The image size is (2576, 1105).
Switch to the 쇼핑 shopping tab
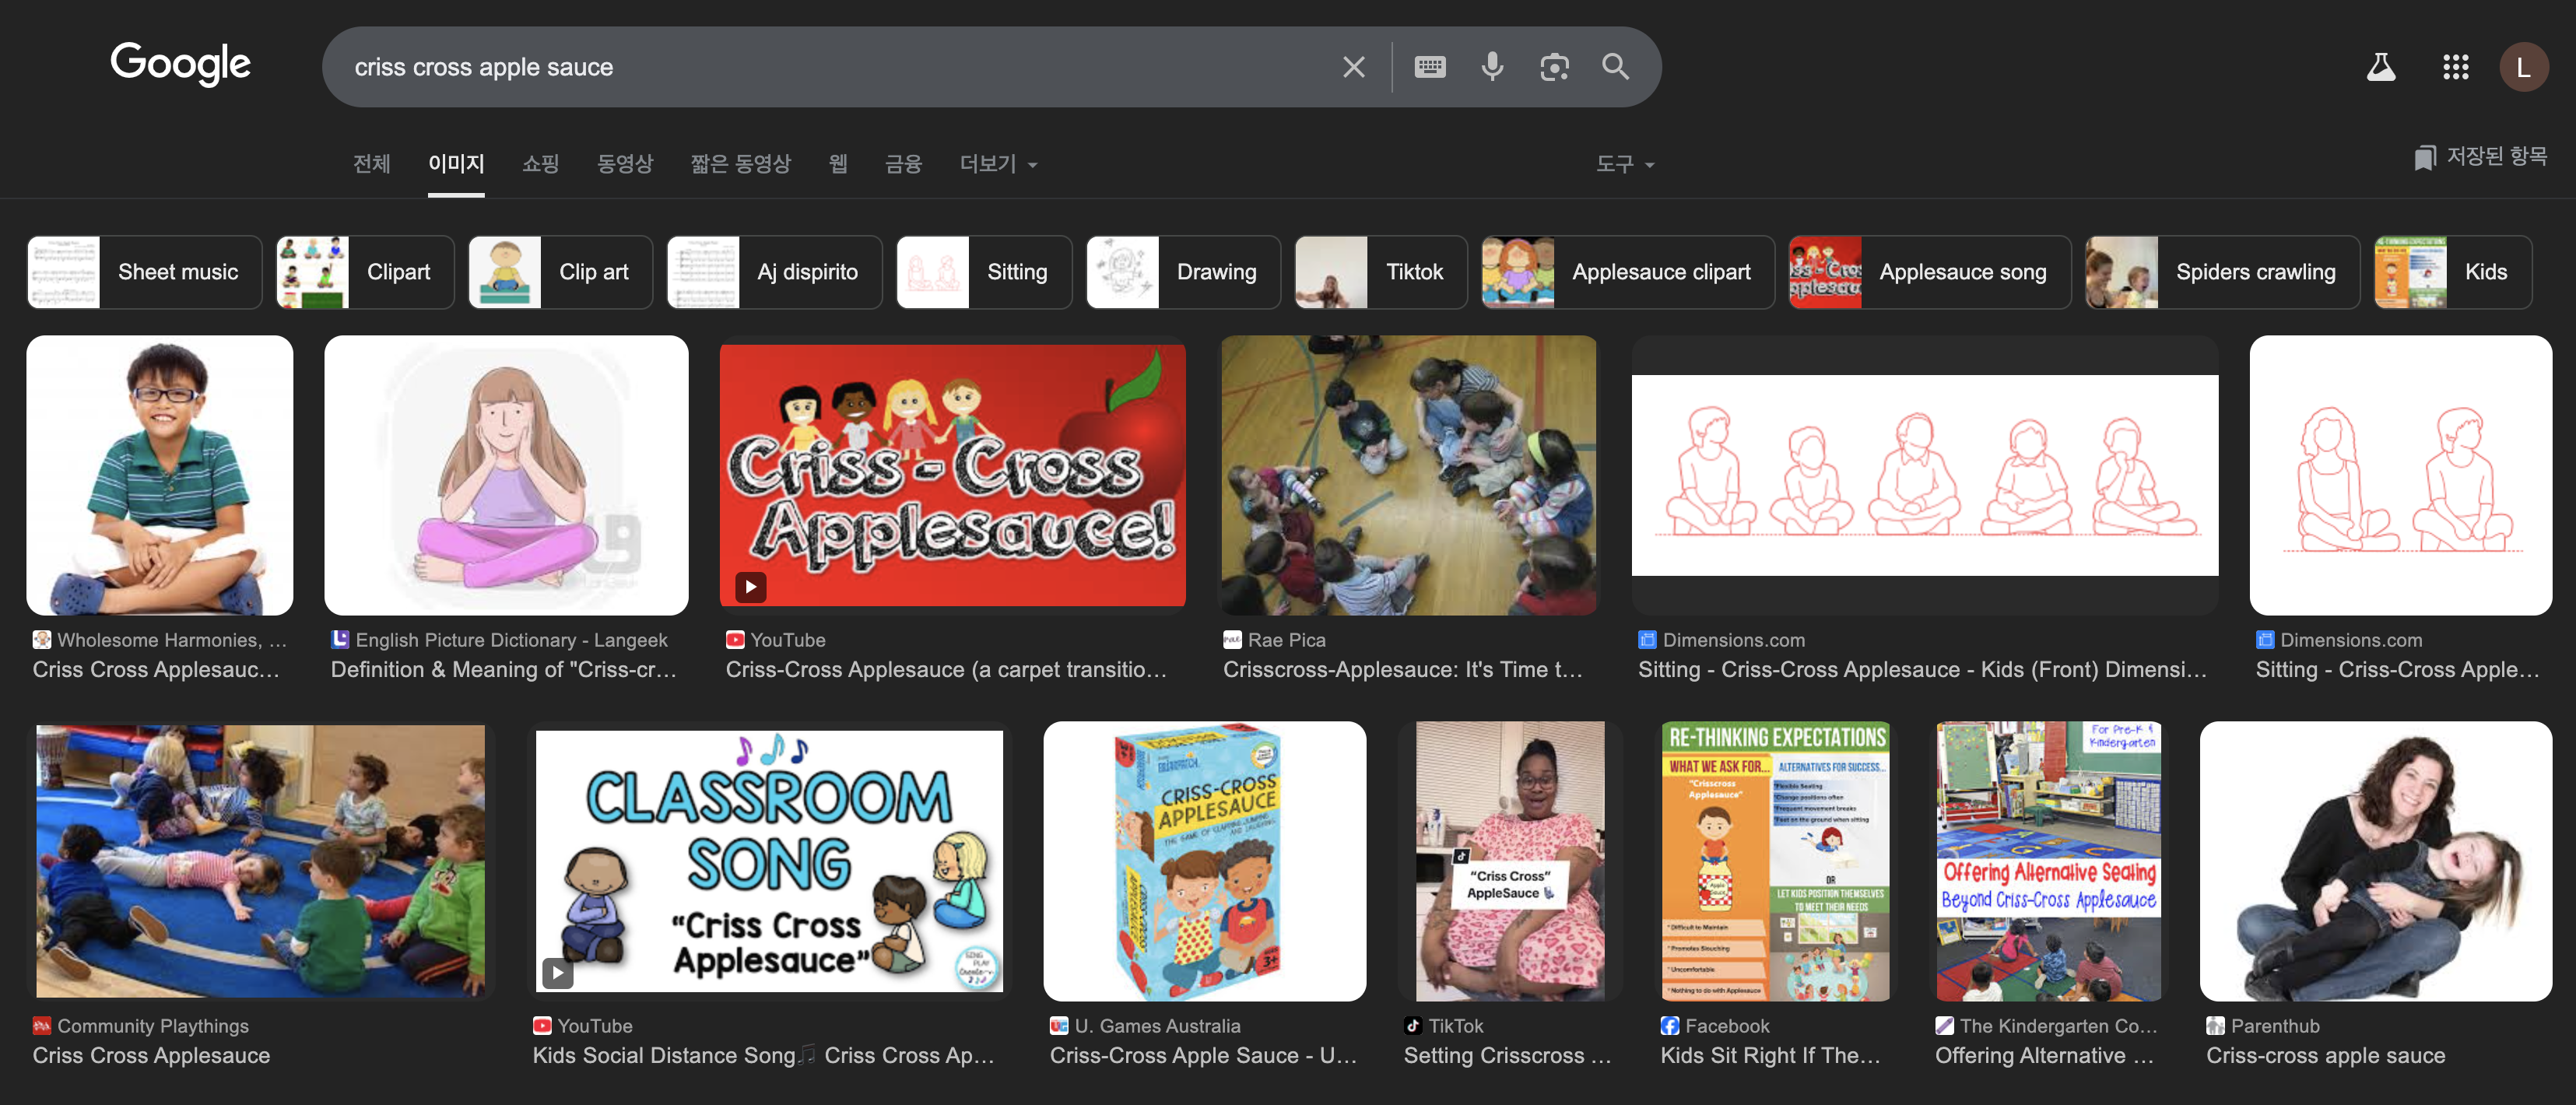coord(540,164)
